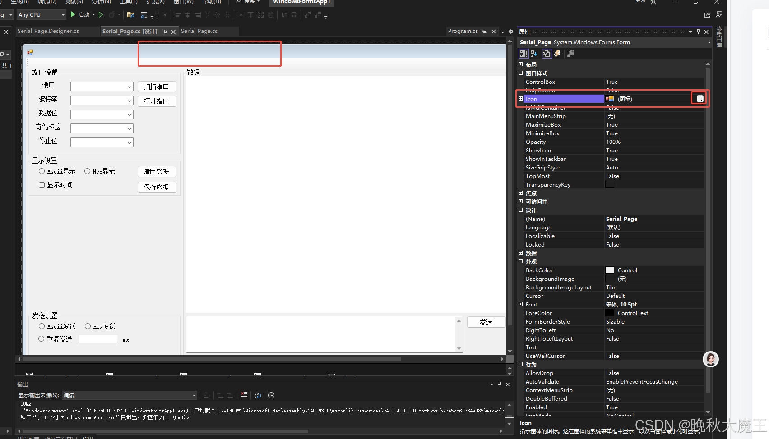Collapse the 窗口样式 property category
Screen dimensions: 769x439
520,73
